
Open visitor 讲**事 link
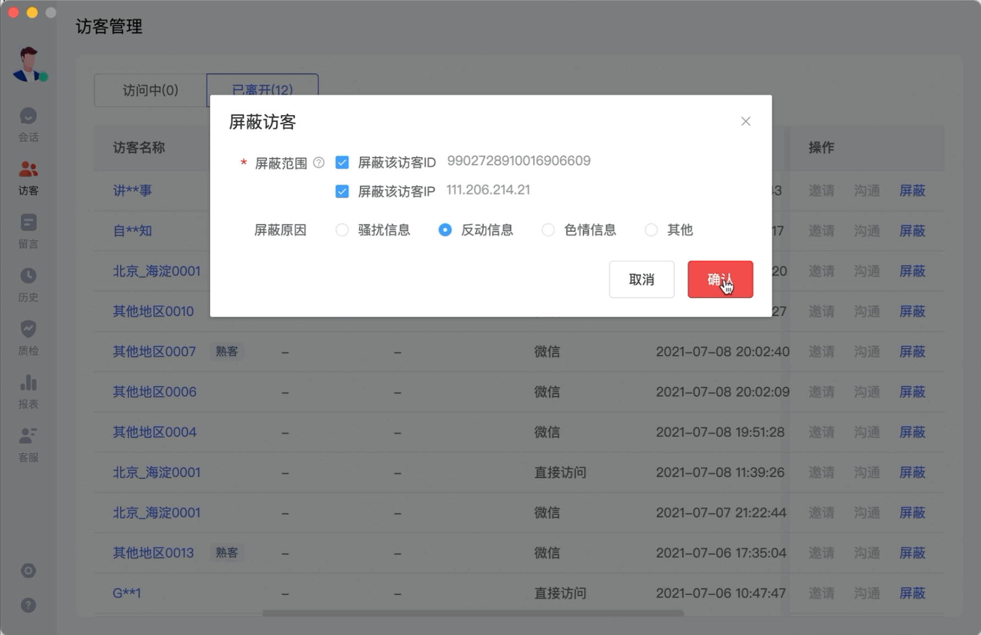coord(132,190)
